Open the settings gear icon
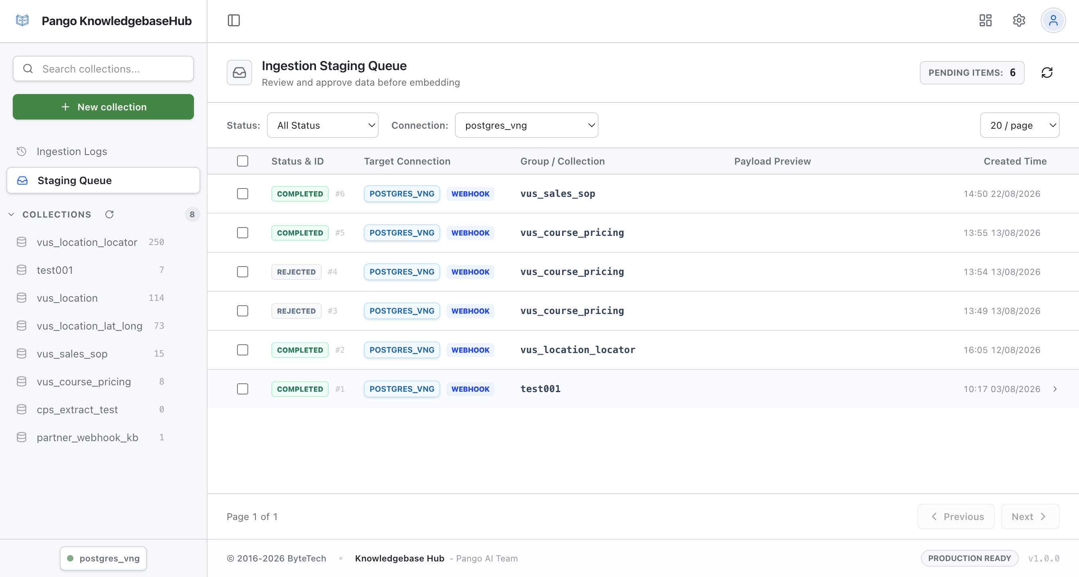This screenshot has width=1079, height=577. tap(1019, 20)
